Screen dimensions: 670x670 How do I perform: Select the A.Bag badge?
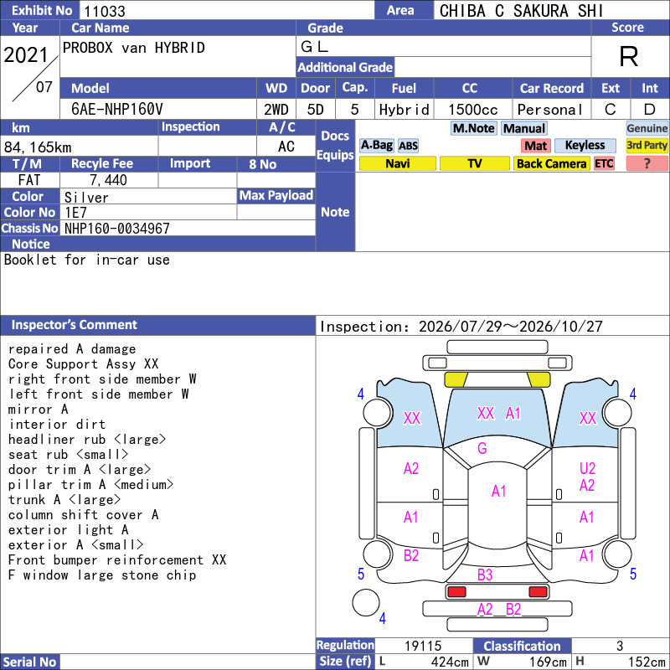coord(376,146)
